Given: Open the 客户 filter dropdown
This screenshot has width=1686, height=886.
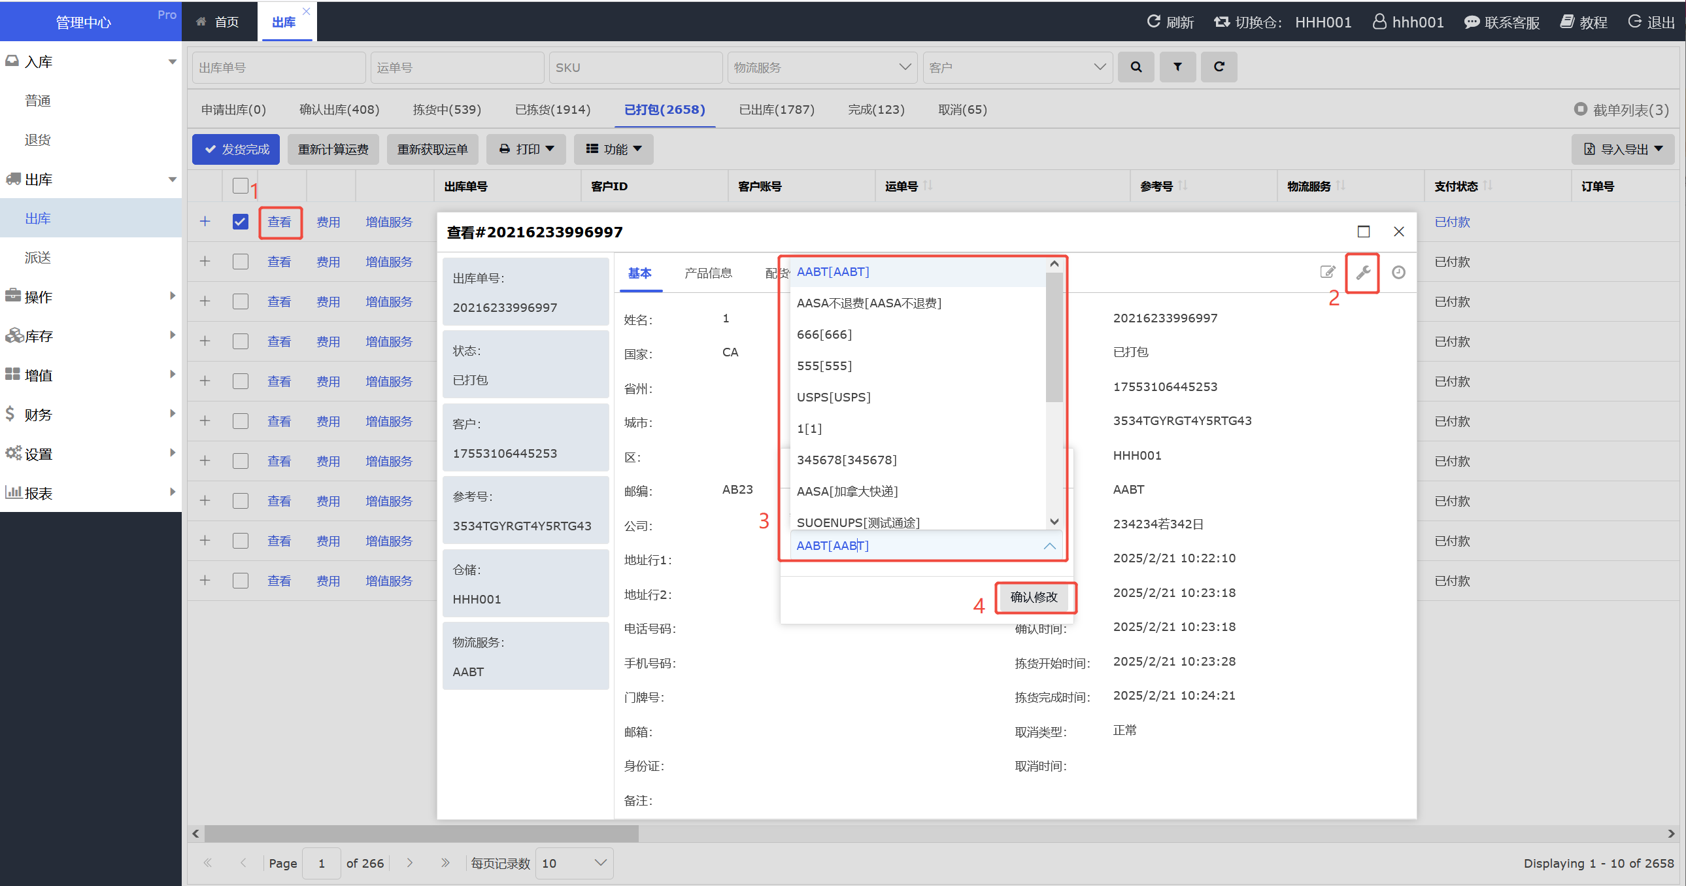Looking at the screenshot, I should [1017, 67].
